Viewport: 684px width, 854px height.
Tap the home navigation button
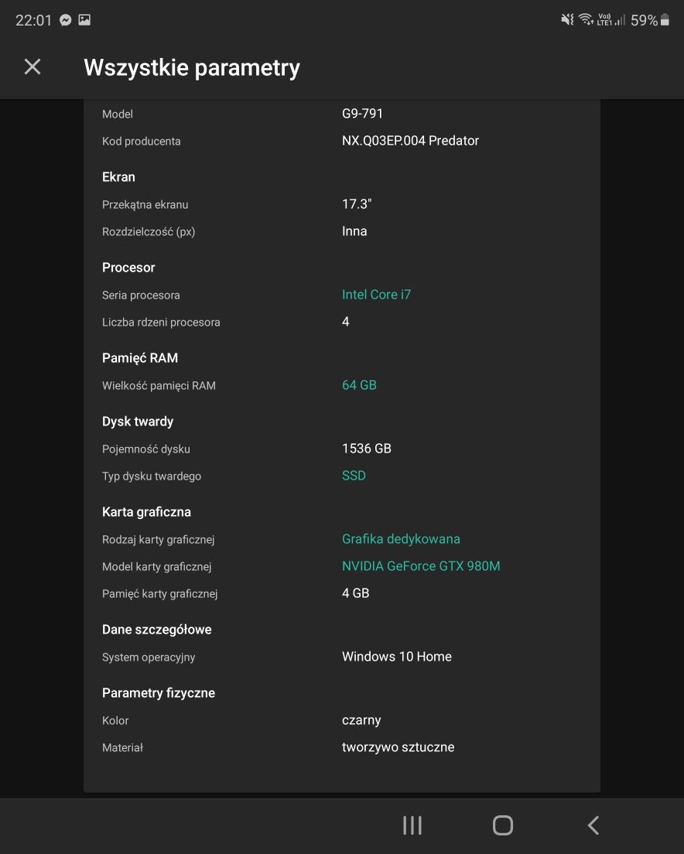tap(503, 825)
